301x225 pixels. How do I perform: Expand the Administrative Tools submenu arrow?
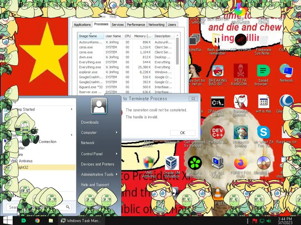point(116,174)
